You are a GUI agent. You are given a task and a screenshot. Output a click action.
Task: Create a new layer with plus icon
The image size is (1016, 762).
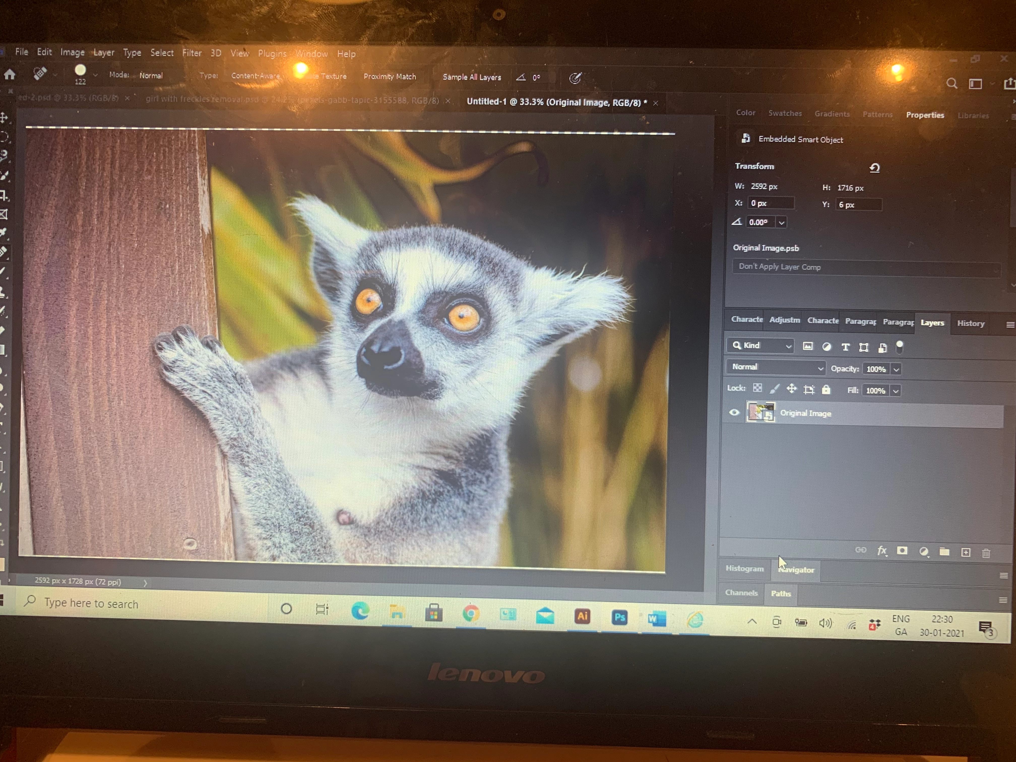[965, 552]
